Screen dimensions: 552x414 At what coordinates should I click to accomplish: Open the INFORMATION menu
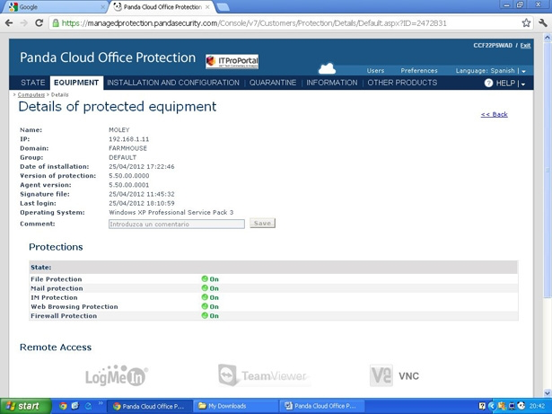[331, 83]
